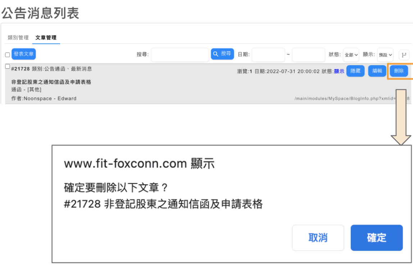This screenshot has height=265, width=413.
Task: Click the 刪除 button for the article
Action: click(399, 71)
